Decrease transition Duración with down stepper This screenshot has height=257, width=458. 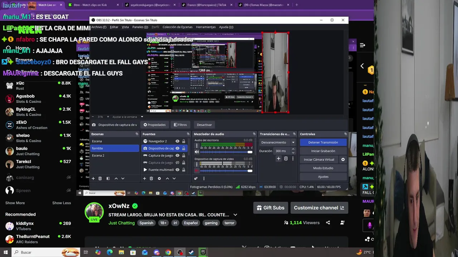(x=293, y=152)
